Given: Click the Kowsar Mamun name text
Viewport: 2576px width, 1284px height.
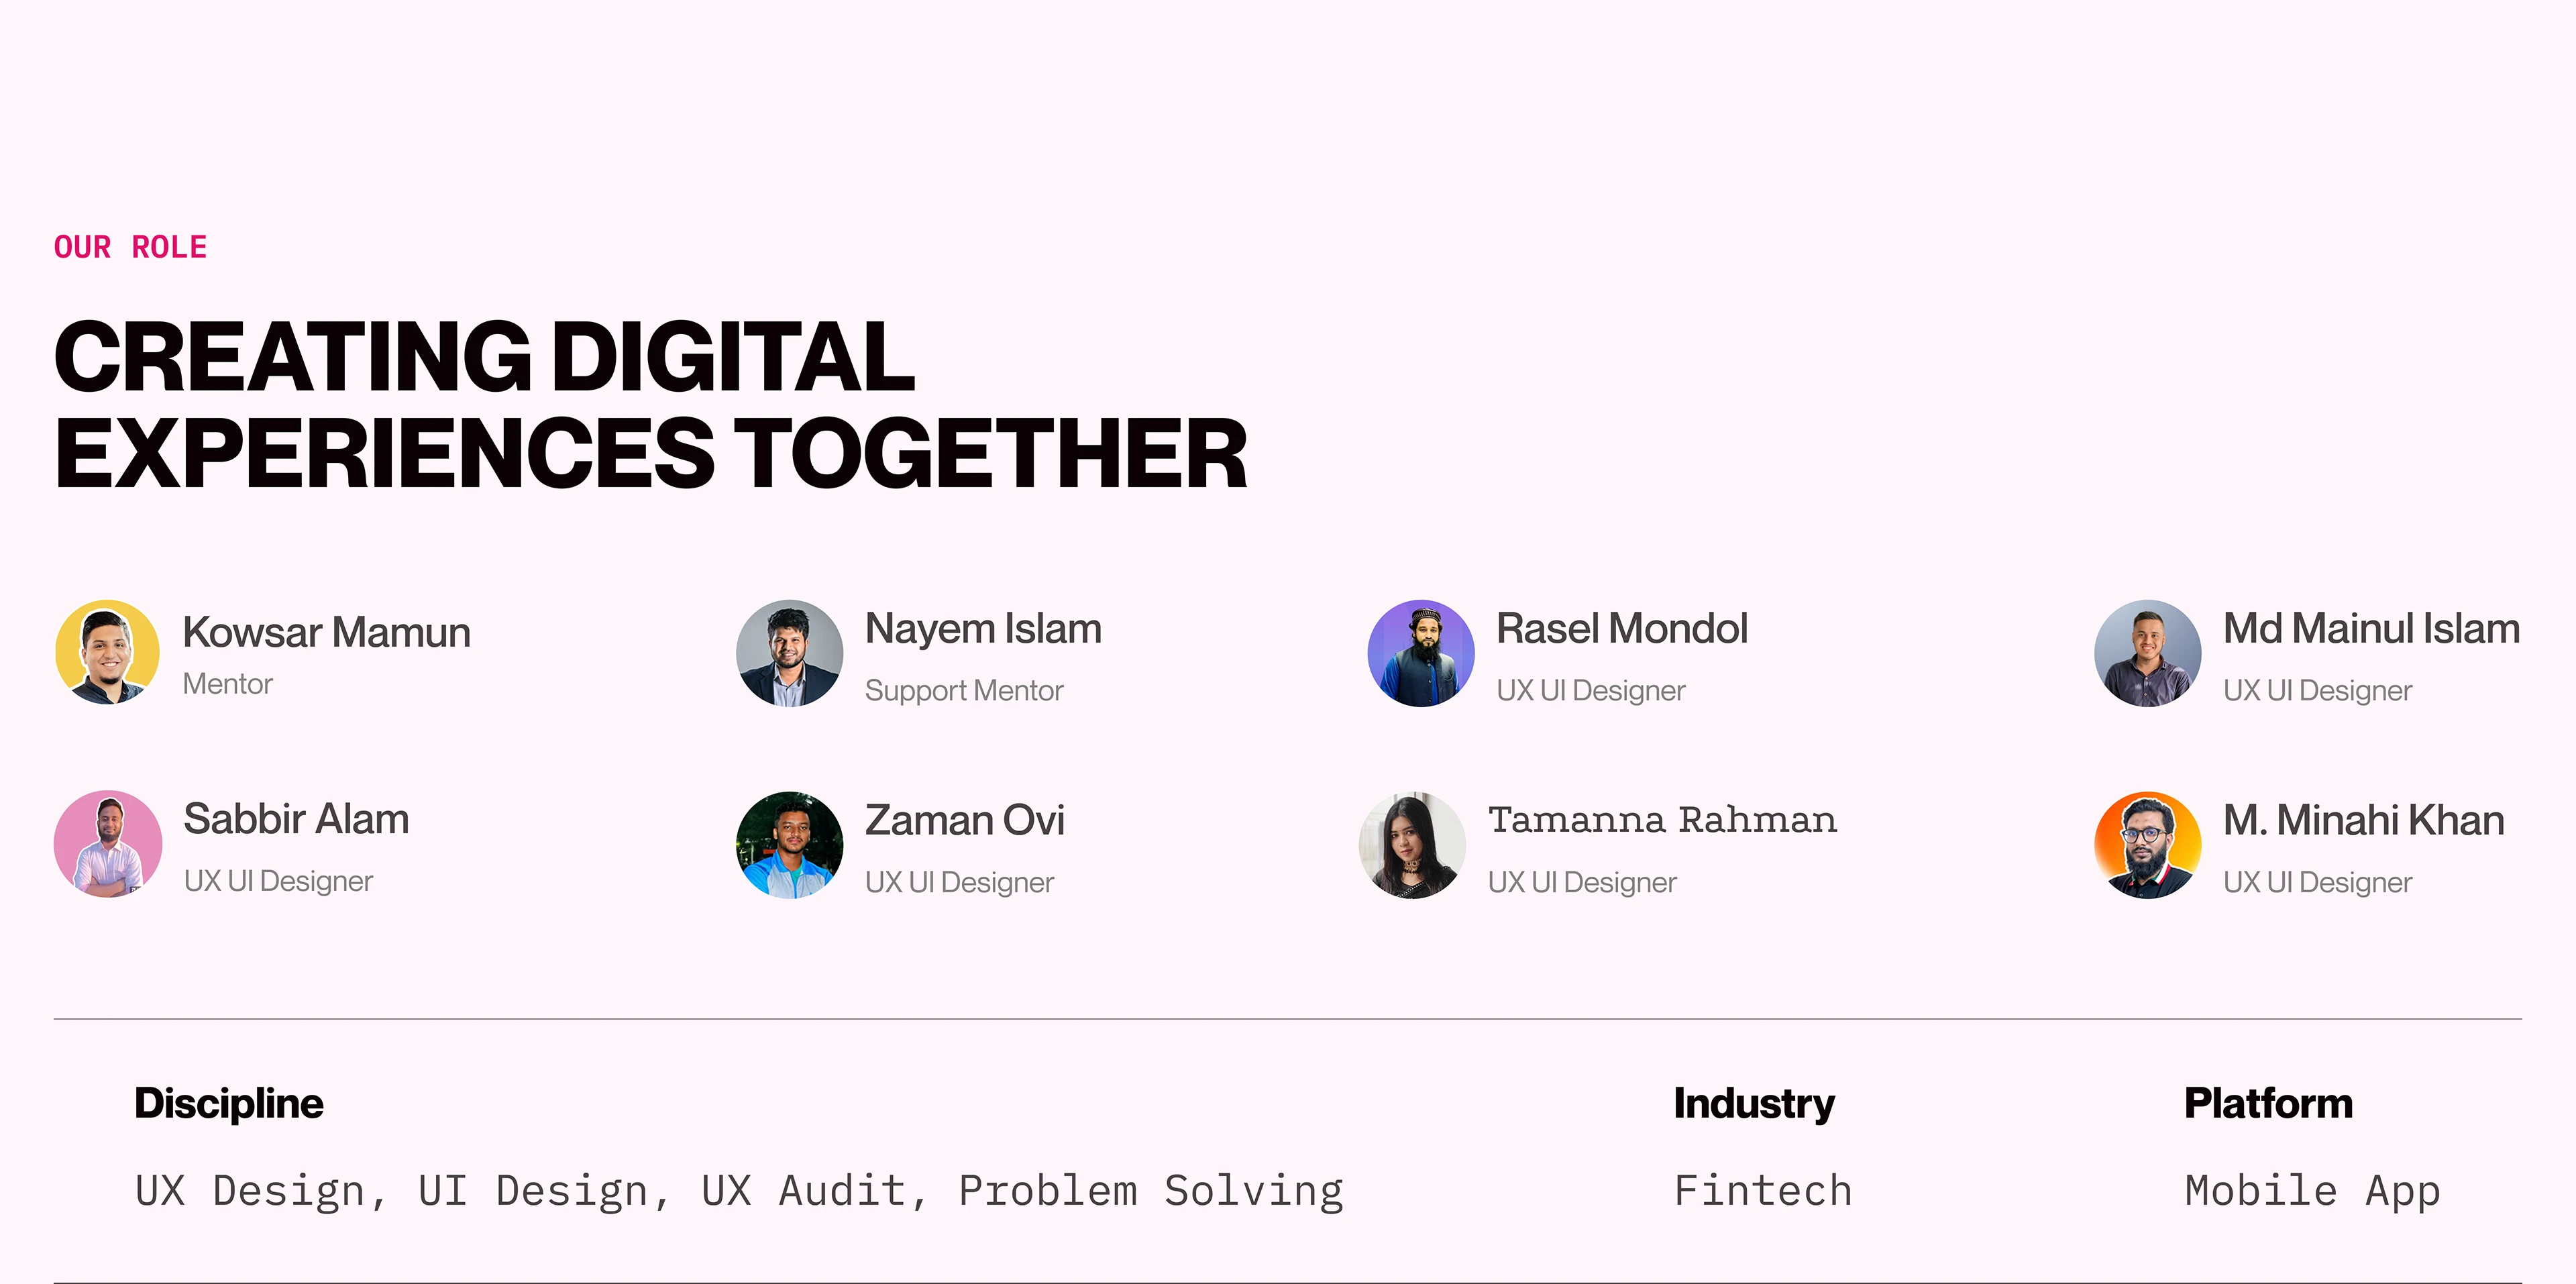Looking at the screenshot, I should (x=326, y=632).
